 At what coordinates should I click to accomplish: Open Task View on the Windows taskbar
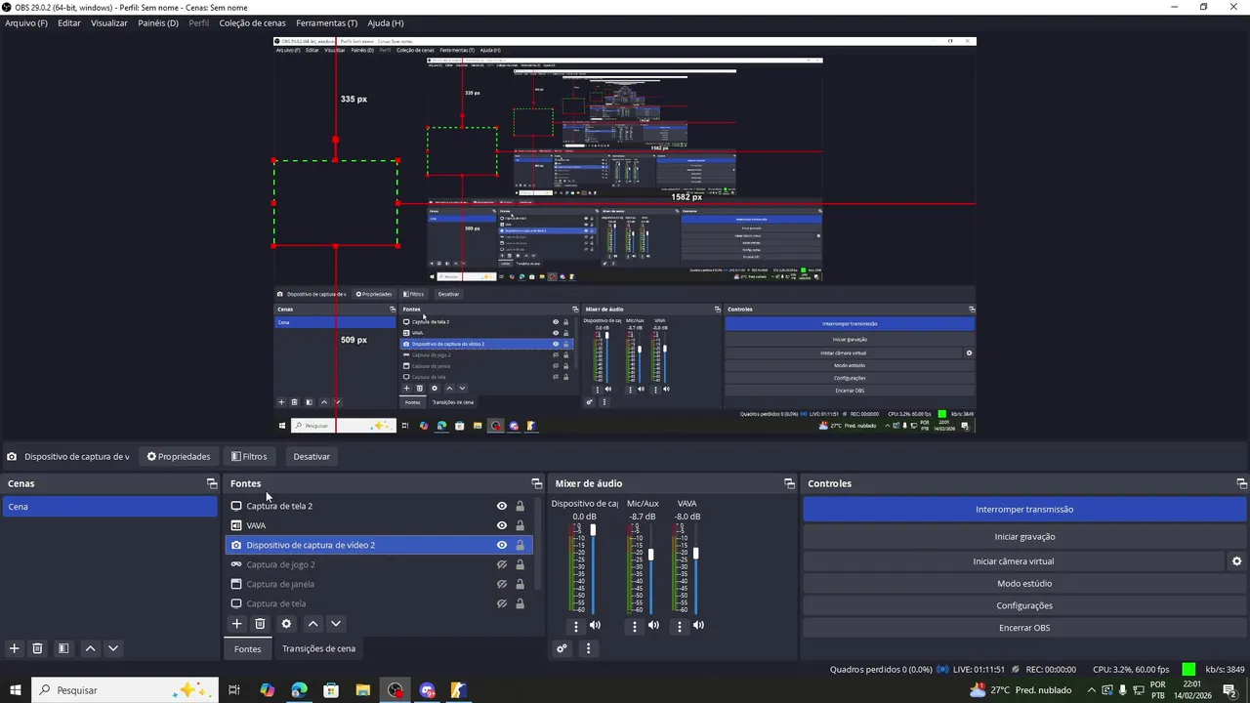click(234, 690)
